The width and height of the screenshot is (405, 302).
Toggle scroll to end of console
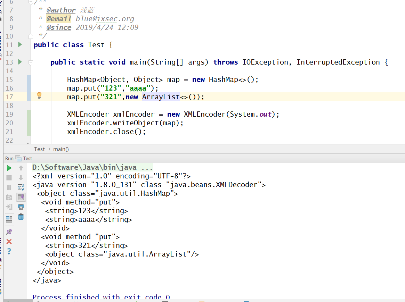[21, 197]
